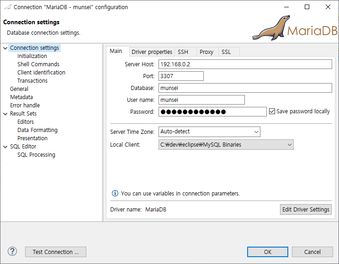The image size is (339, 264).
Task: Select Transactions in the tree
Action: tap(32, 81)
